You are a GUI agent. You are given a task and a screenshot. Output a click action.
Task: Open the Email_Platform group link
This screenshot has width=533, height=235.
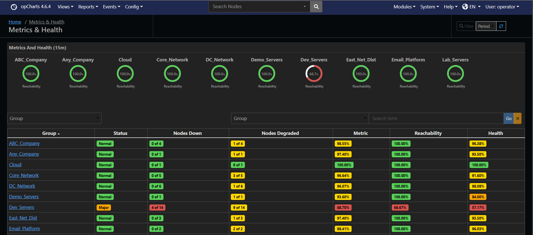point(24,229)
